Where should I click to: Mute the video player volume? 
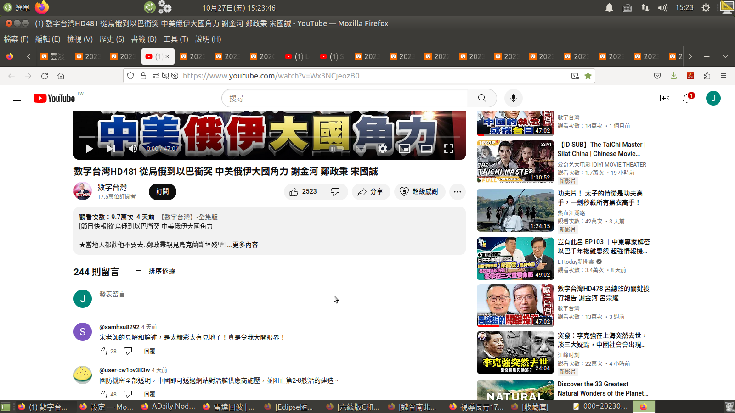133,148
